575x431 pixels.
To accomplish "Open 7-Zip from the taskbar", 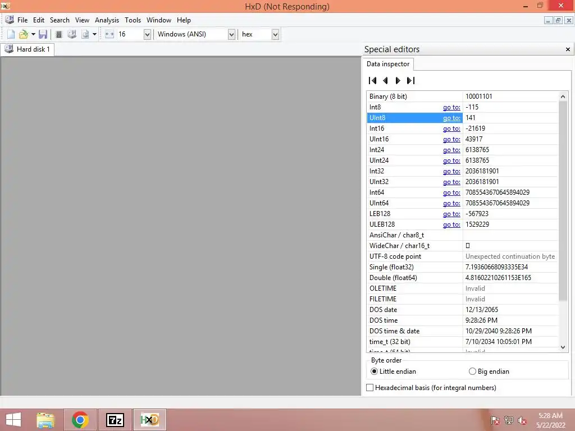I will pyautogui.click(x=115, y=420).
